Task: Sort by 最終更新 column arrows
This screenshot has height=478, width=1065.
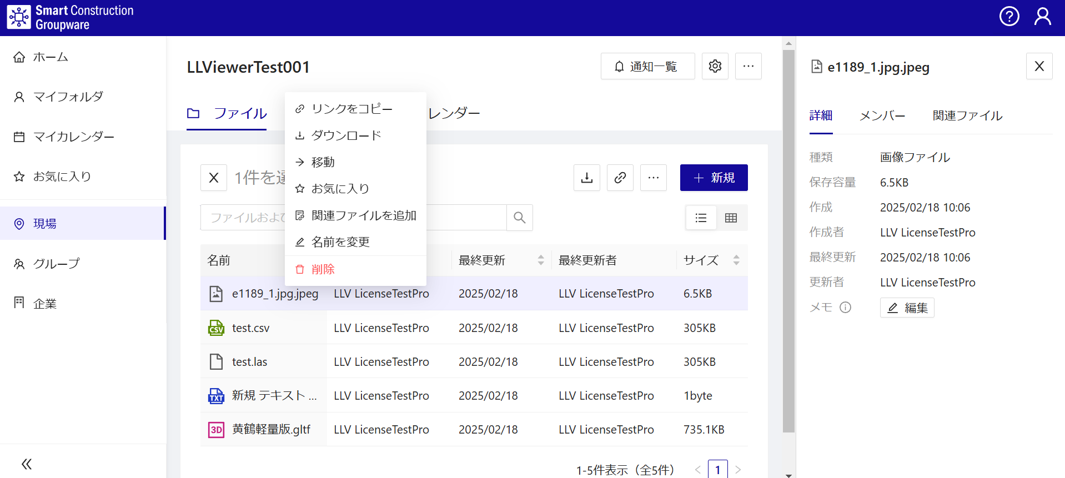Action: [x=540, y=260]
